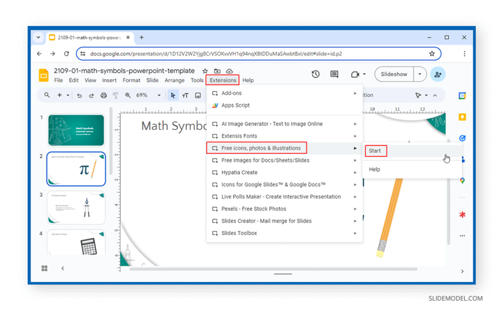Click the presentation title text
Image resolution: width=503 pixels, height=311 pixels.
pyautogui.click(x=124, y=71)
